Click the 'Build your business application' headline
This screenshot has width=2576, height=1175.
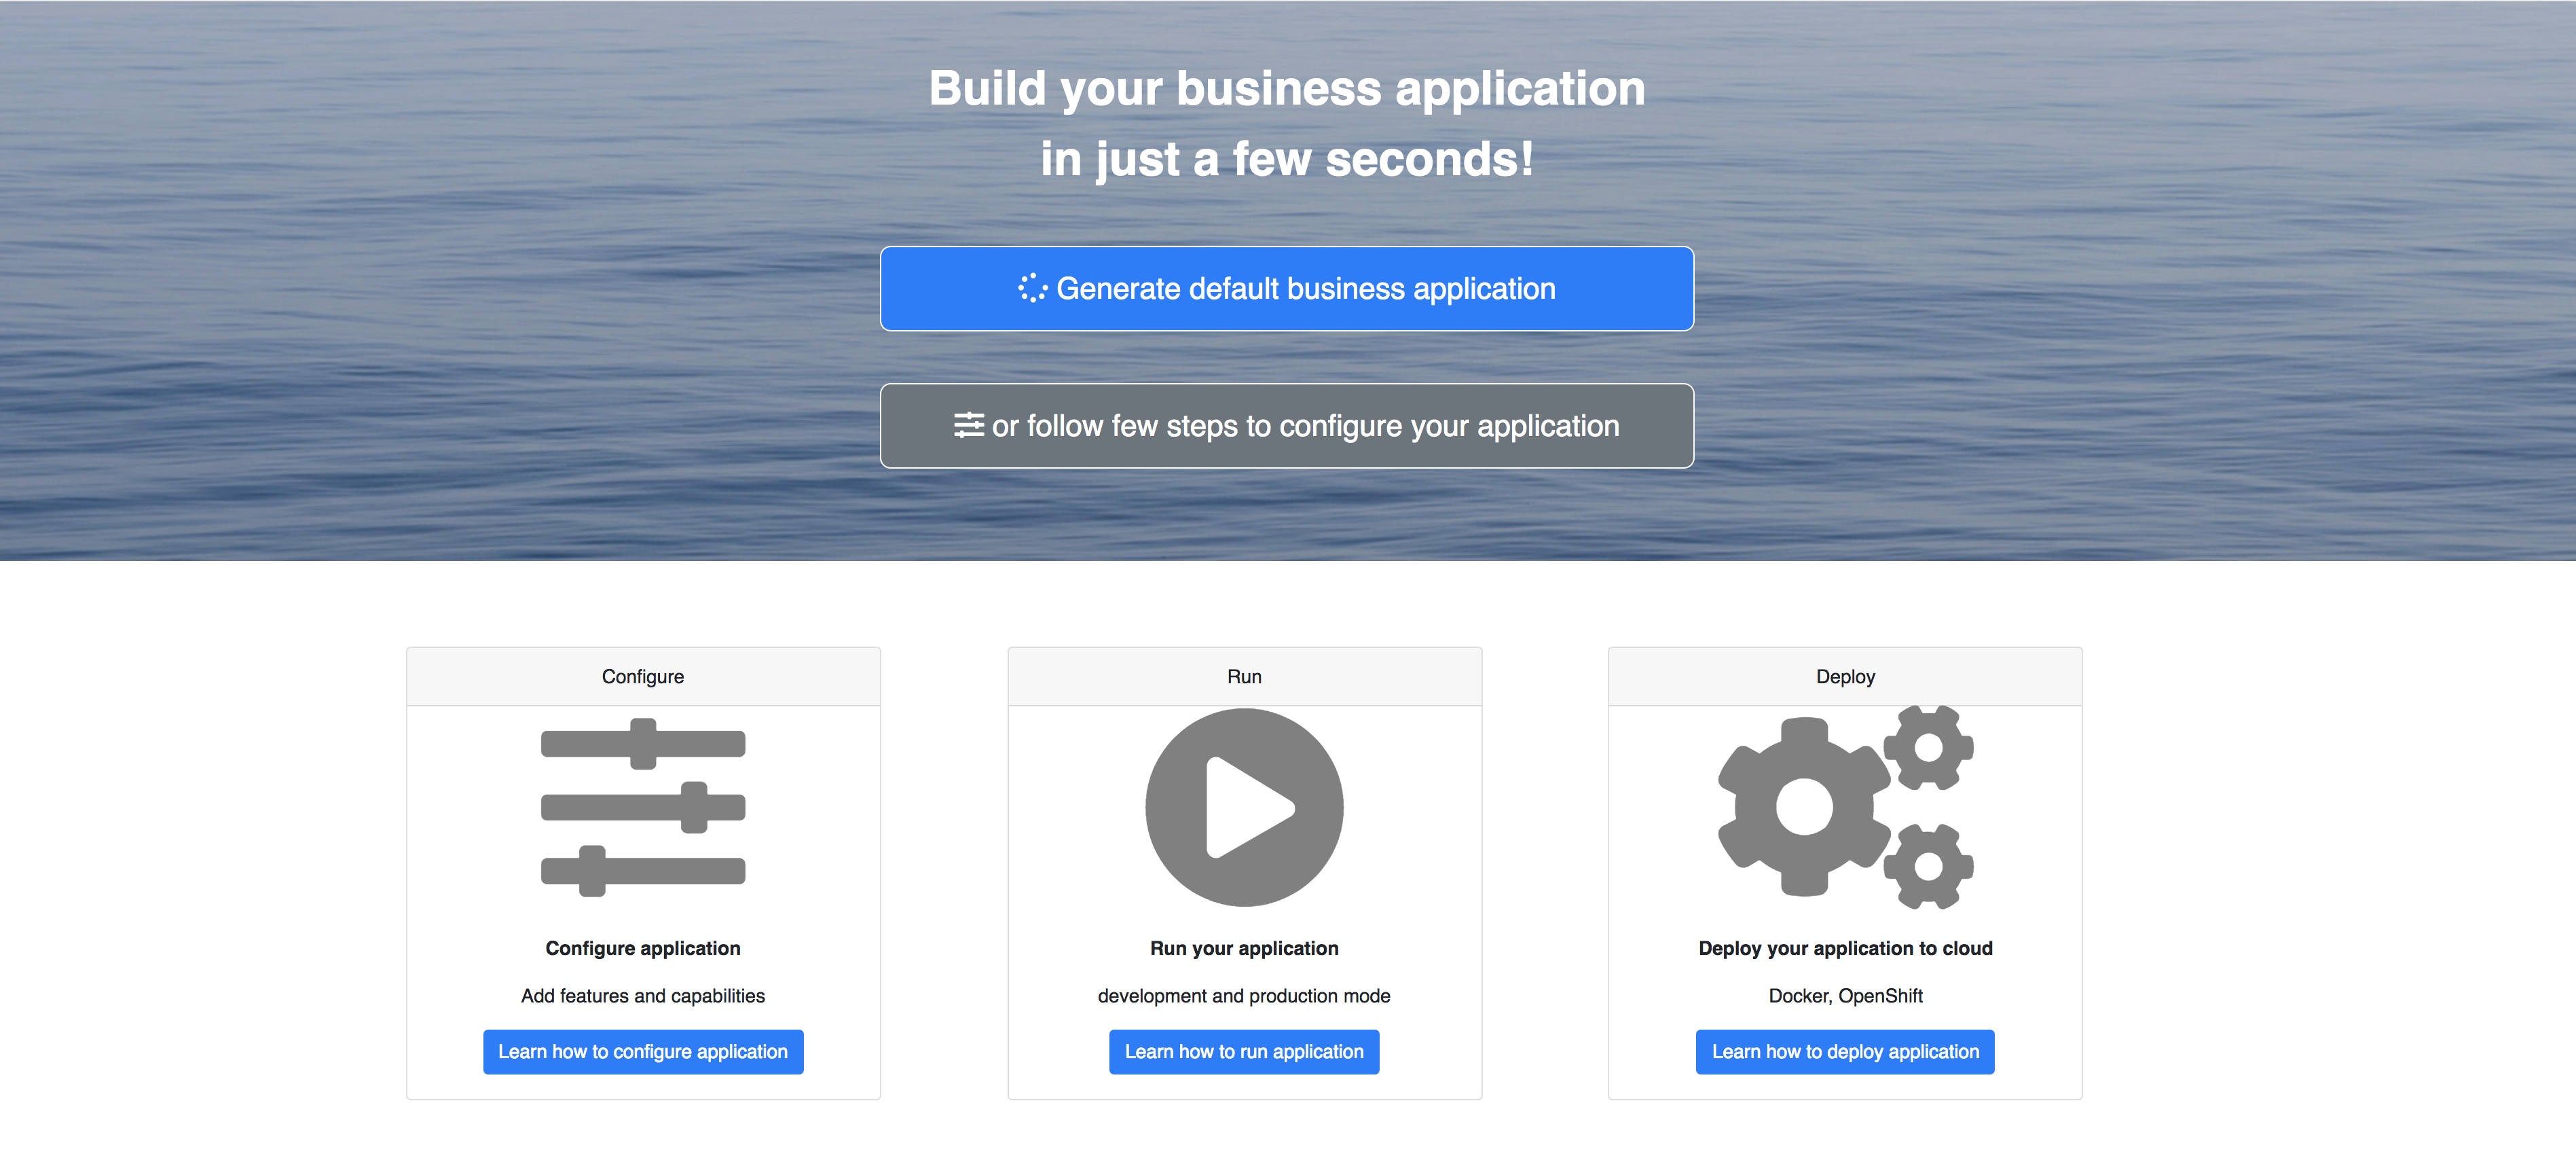1287,89
